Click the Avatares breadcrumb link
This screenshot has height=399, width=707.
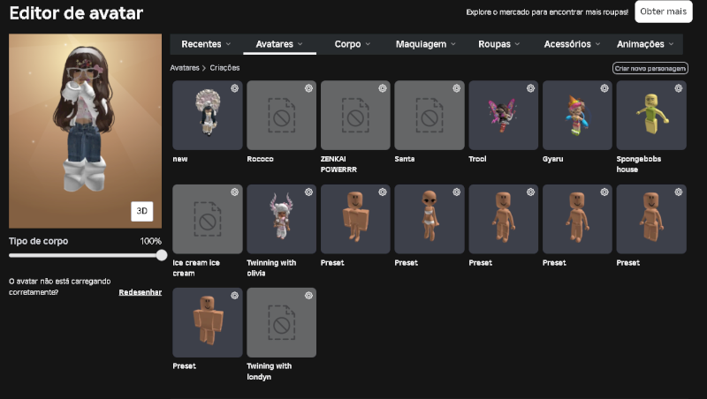click(x=185, y=68)
